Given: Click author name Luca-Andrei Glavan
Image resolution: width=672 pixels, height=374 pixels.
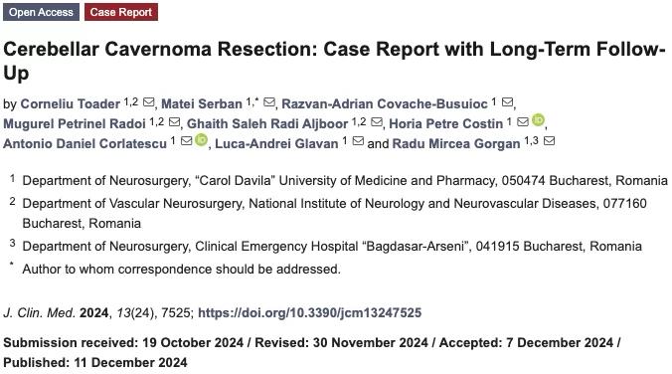Looking at the screenshot, I should click(x=276, y=143).
